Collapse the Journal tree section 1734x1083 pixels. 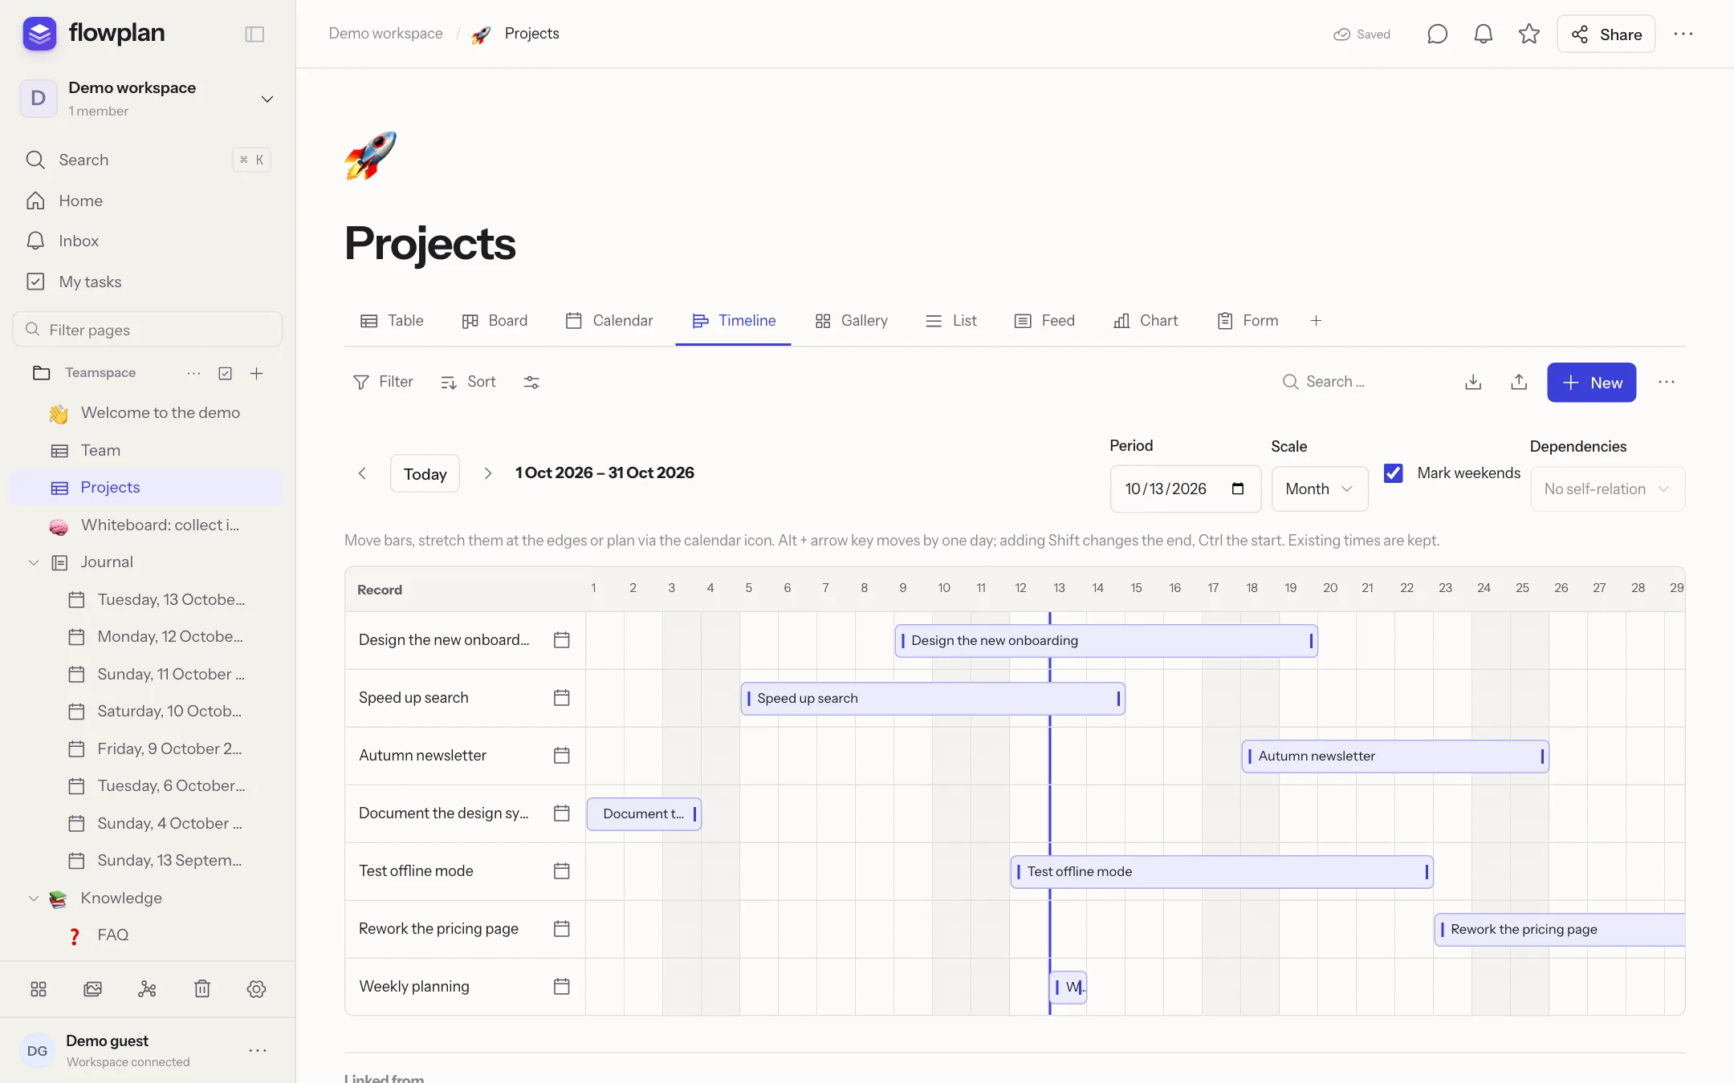pyautogui.click(x=33, y=562)
